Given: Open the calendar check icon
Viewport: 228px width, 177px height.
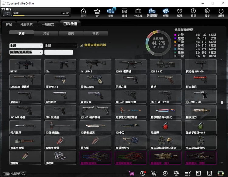Looking at the screenshot, I should tap(209, 173).
